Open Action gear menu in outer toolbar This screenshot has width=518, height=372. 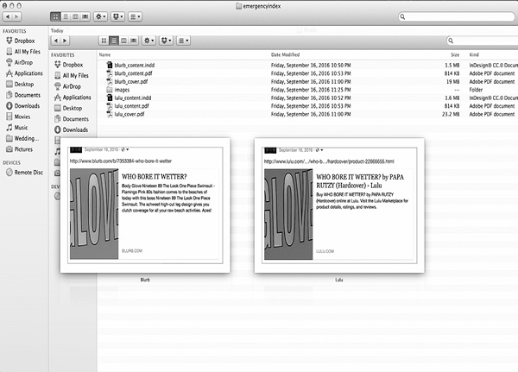coord(100,16)
